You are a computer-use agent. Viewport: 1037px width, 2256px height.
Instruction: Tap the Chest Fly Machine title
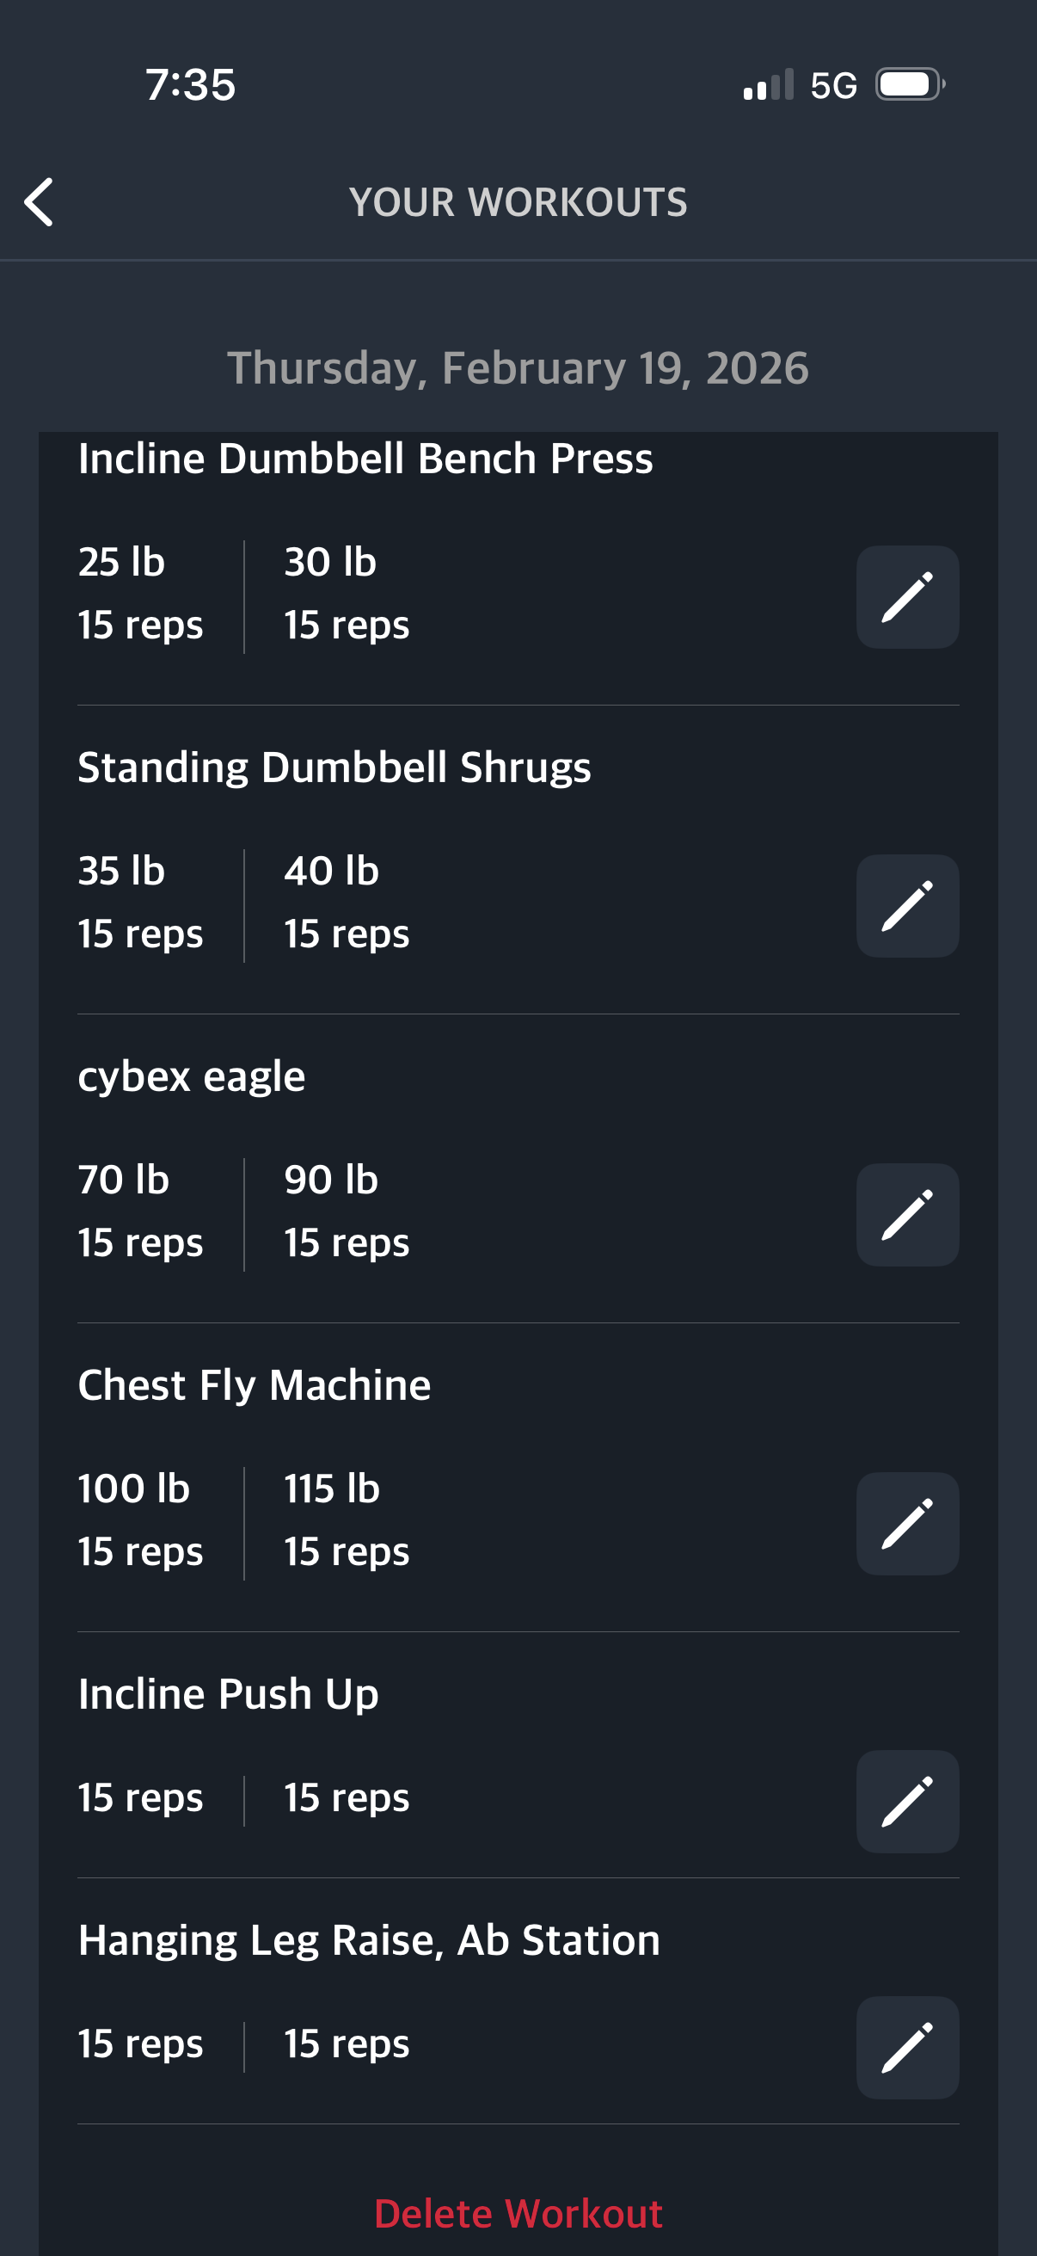tap(254, 1385)
